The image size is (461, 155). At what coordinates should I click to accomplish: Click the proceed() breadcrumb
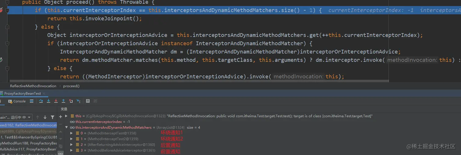(71, 86)
